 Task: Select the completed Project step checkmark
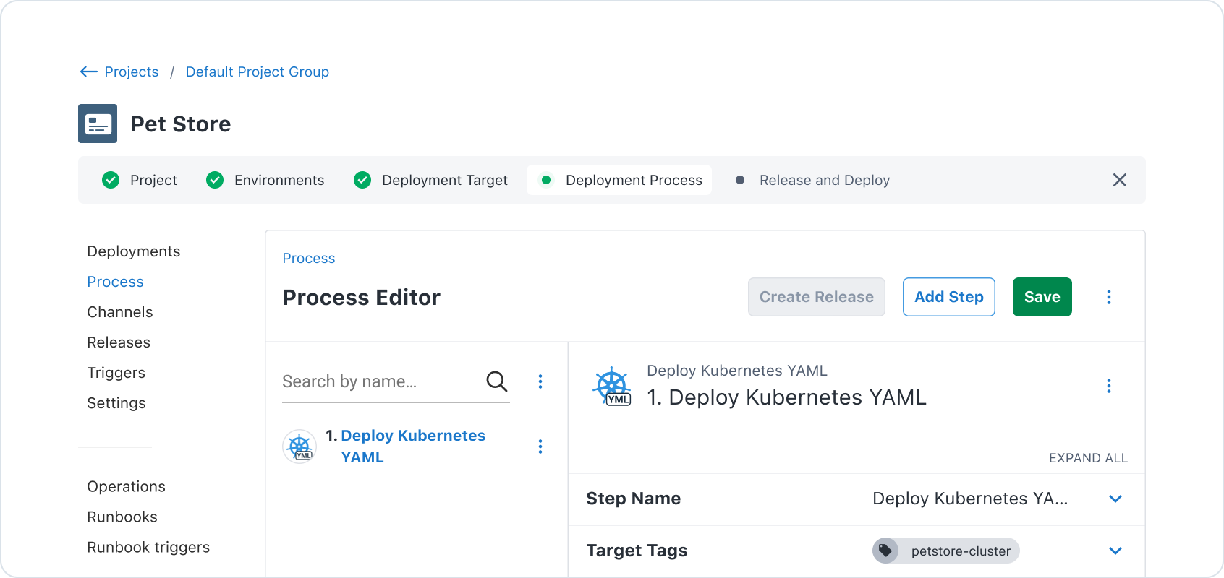tap(111, 180)
